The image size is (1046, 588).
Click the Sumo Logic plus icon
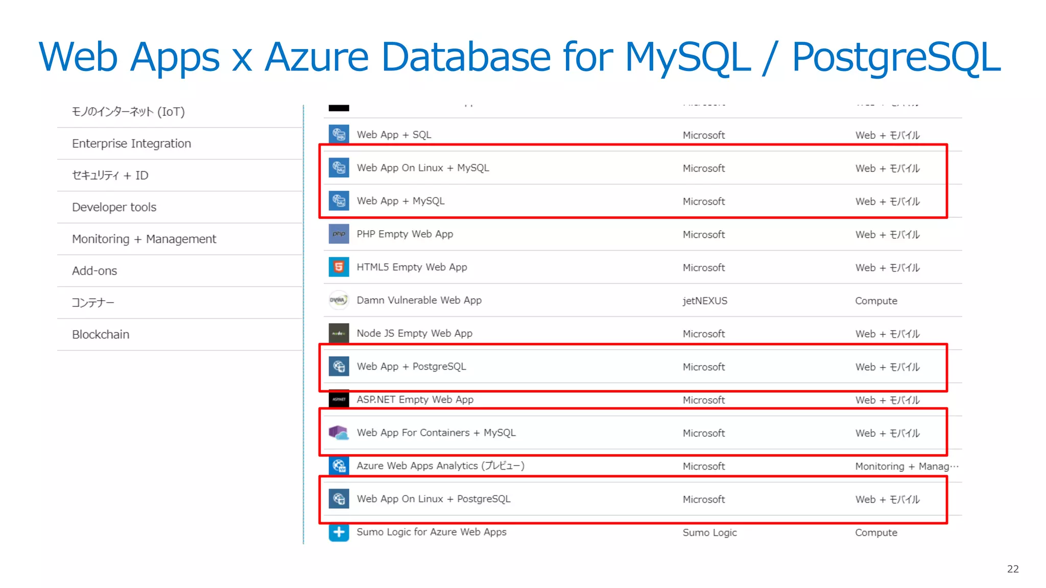coord(339,532)
